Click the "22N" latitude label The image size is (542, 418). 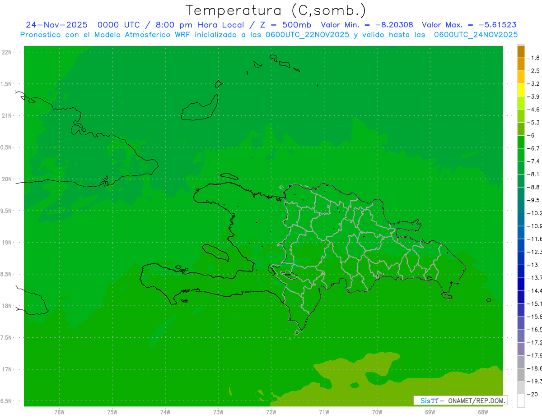pos(7,52)
